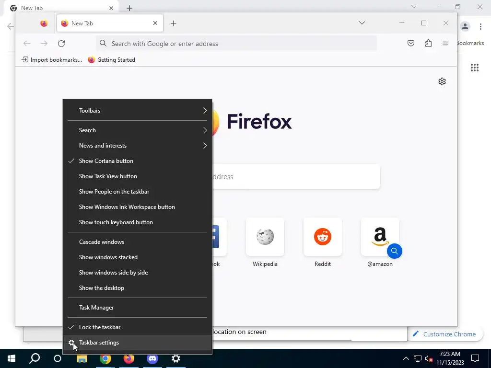Open the Firefox list all tabs chevron
This screenshot has width=491, height=368.
362,23
